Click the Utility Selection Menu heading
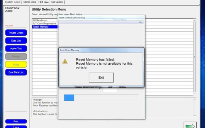Image resolution: width=205 pixels, height=128 pixels. (49, 10)
